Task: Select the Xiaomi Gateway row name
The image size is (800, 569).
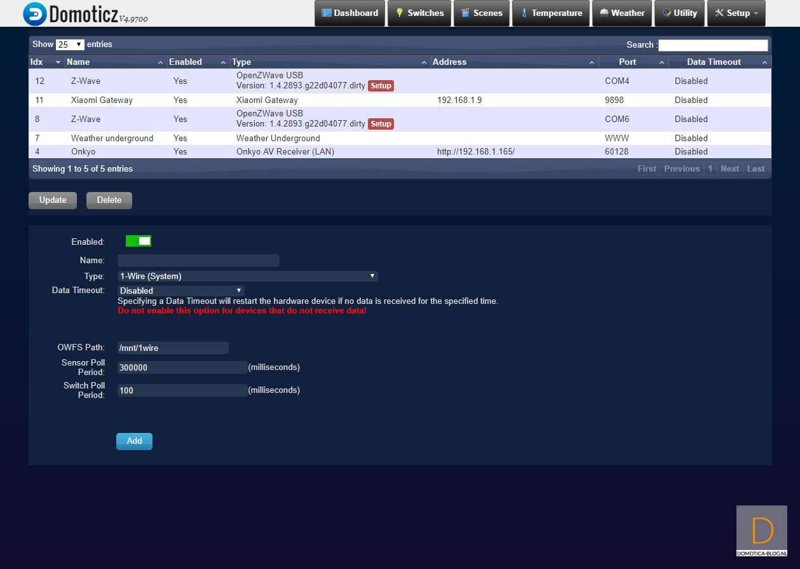Action: coord(102,100)
